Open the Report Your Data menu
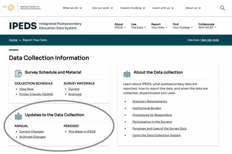This screenshot has height=154, width=232. [x=159, y=26]
